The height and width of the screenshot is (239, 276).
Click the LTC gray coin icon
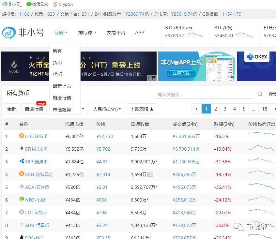pos(22,212)
